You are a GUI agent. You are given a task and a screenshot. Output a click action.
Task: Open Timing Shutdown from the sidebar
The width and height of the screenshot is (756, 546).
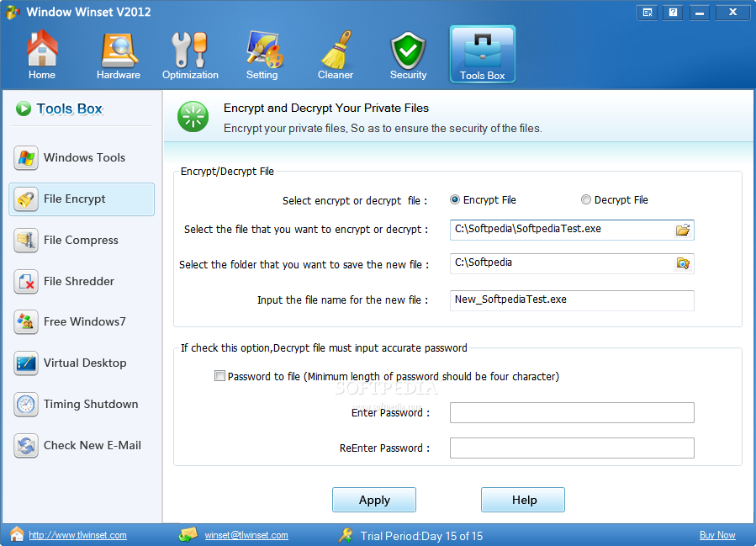82,404
